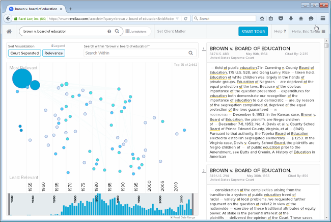Show the visualization Legend
Image resolution: width=331 pixels, height=222 pixels.
click(58, 46)
